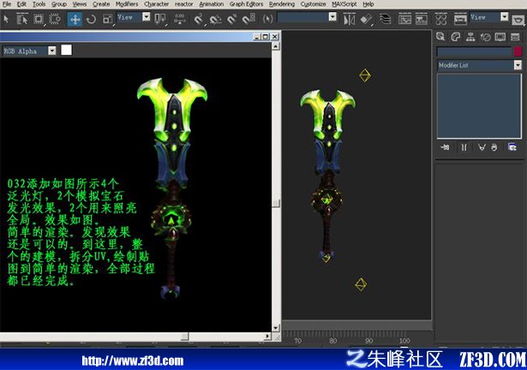Image resolution: width=527 pixels, height=370 pixels.
Task: Click the render window's vertical scroll up arrow
Action: [x=276, y=46]
